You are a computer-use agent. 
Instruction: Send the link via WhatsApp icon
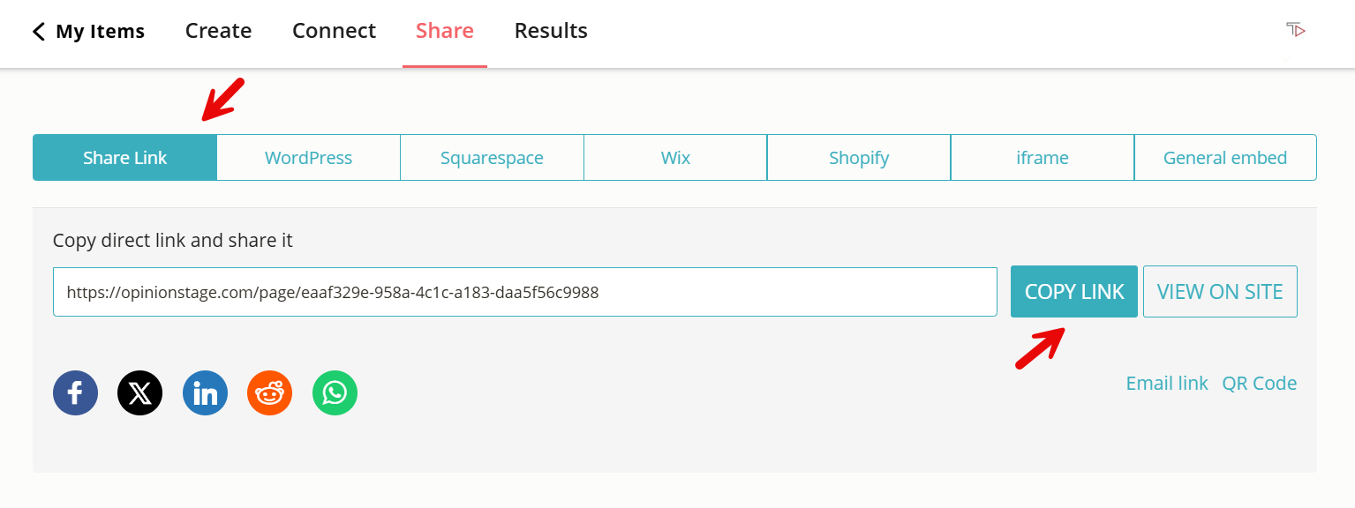pos(335,392)
